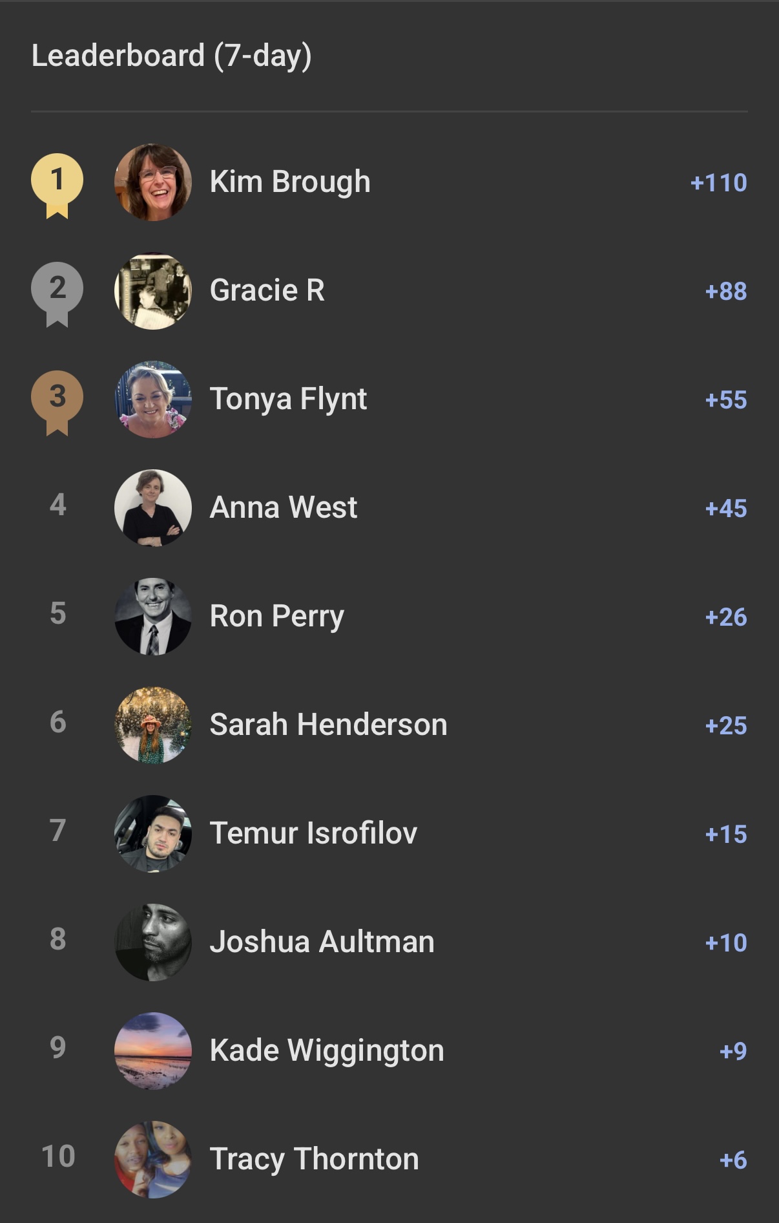The height and width of the screenshot is (1223, 779).
Task: Open Joshua Aultman's profile picture
Action: [x=153, y=942]
